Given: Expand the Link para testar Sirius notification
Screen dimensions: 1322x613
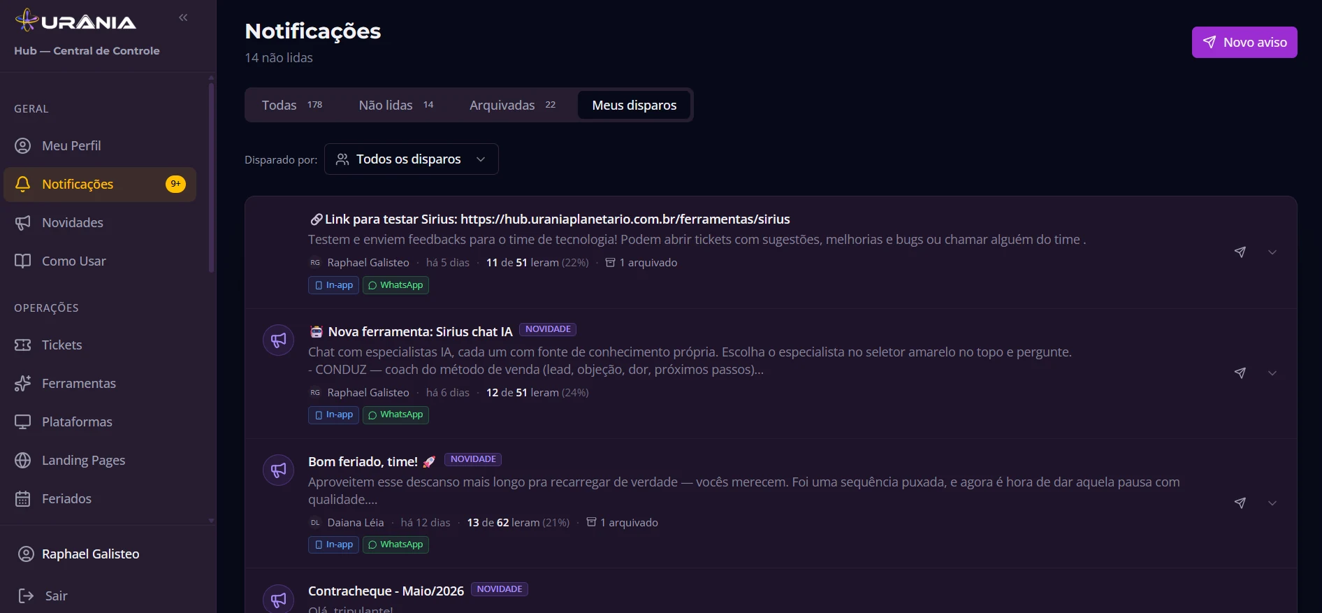Looking at the screenshot, I should coord(1272,252).
